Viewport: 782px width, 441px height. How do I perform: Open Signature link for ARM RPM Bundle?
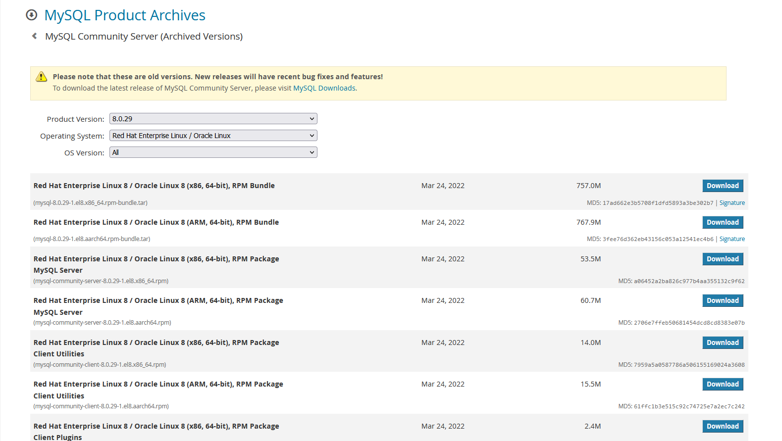coord(731,239)
